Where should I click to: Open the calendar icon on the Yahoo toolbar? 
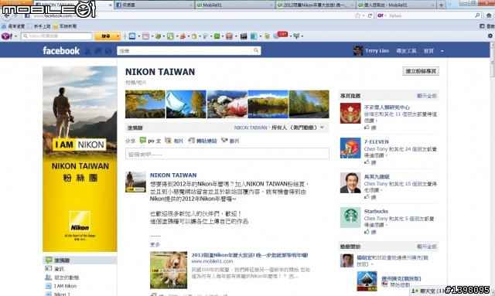[145, 36]
